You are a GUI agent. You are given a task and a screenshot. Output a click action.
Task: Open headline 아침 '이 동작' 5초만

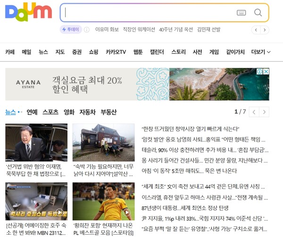[x=189, y=171]
